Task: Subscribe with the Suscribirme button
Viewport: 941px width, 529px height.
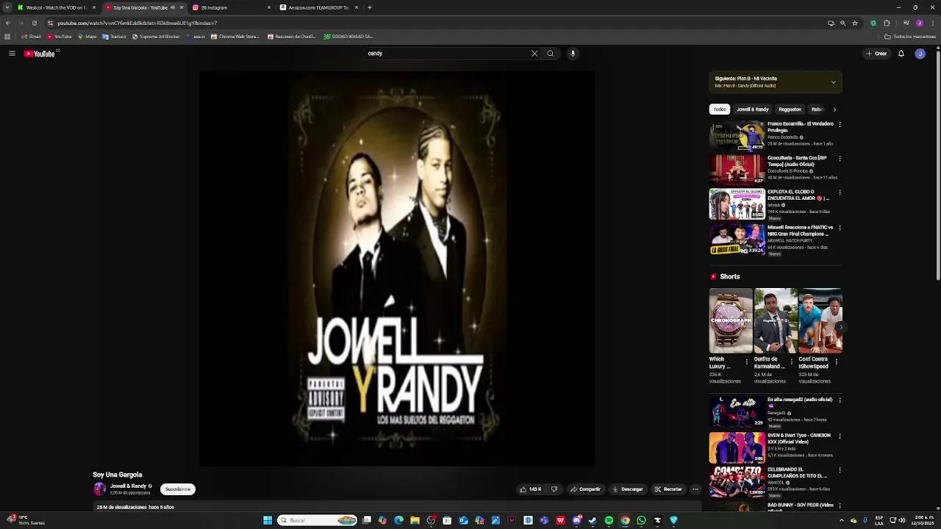Action: 178,489
